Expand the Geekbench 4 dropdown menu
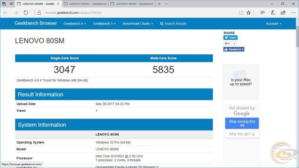This screenshot has width=299, height=168. click(75, 24)
